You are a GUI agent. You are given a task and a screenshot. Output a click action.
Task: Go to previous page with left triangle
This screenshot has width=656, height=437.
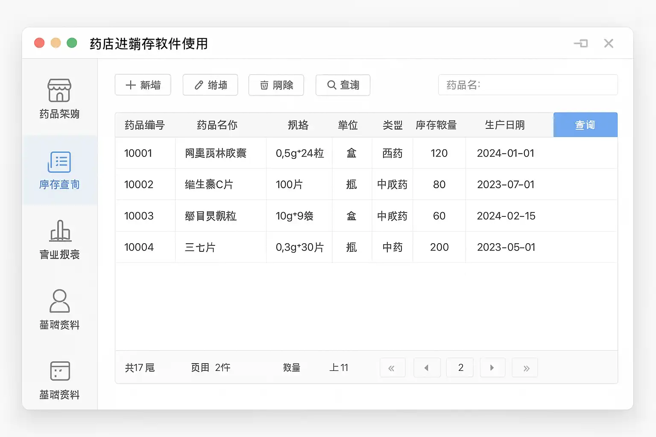click(427, 368)
